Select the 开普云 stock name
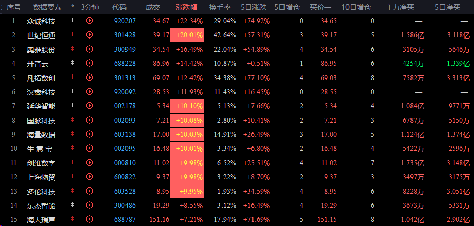This screenshot has width=474, height=226. point(38,64)
